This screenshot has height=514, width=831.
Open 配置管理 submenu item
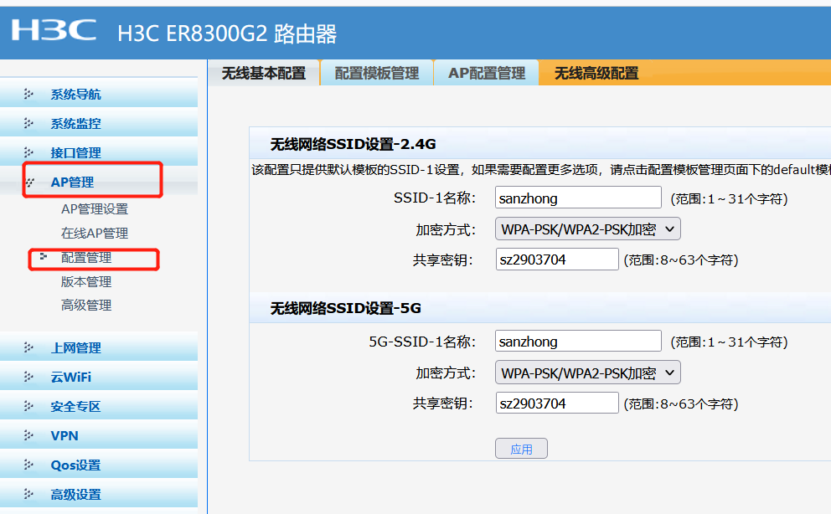[x=86, y=258]
